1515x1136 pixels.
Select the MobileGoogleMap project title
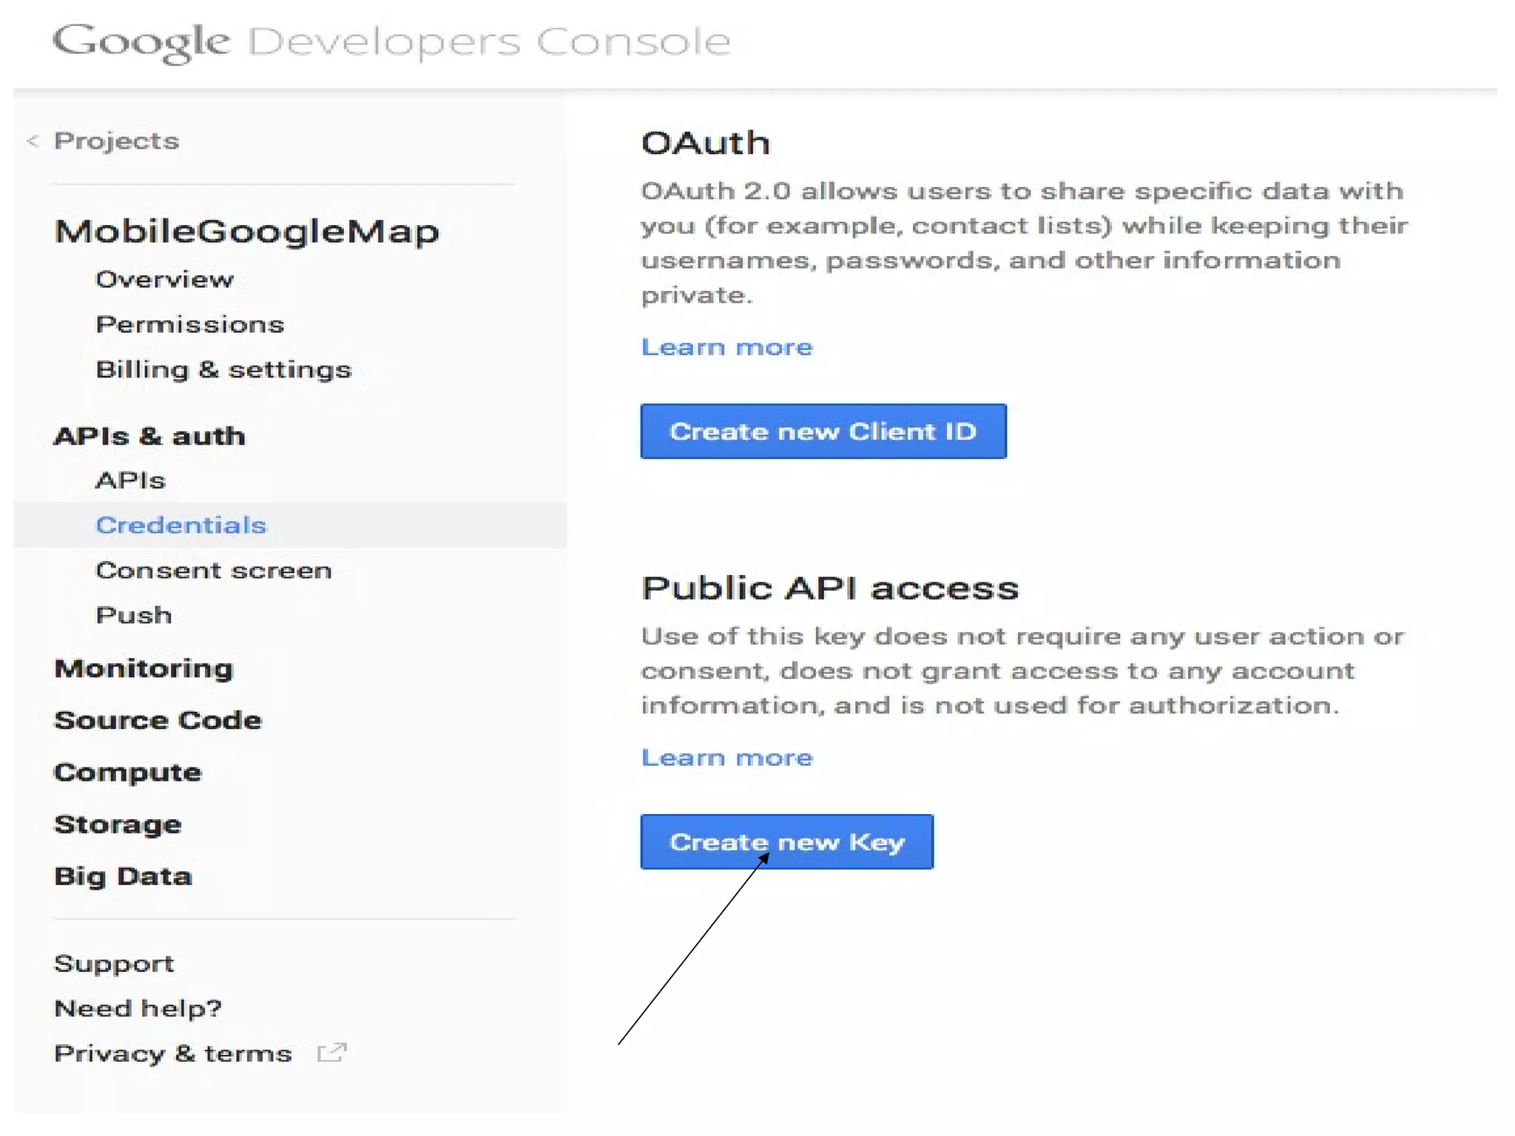pyautogui.click(x=246, y=232)
